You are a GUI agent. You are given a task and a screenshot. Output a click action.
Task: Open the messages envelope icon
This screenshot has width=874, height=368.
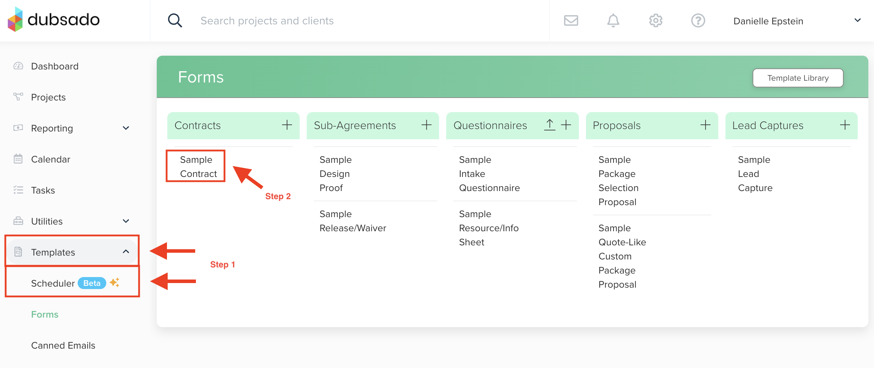tap(571, 21)
